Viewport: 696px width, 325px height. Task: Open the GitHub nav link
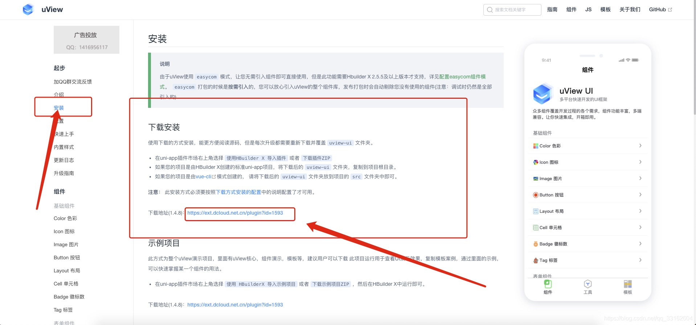pyautogui.click(x=658, y=9)
